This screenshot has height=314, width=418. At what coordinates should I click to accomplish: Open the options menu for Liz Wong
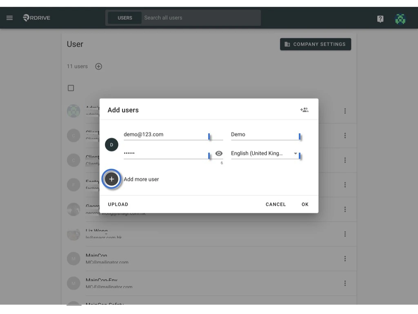pos(345,234)
